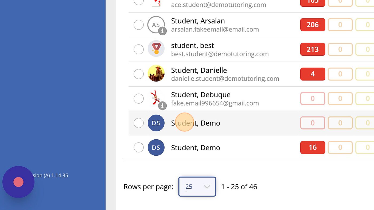
Task: Click the DS avatar in the highlighted Demo row
Action: pos(156,123)
